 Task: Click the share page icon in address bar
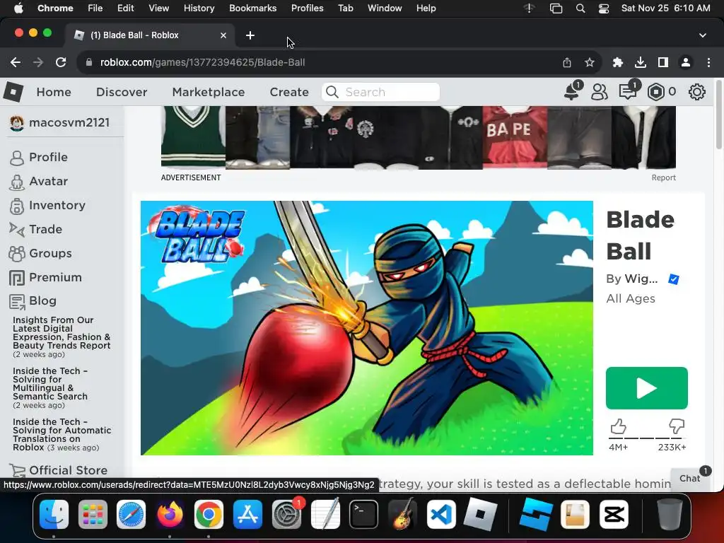567,62
